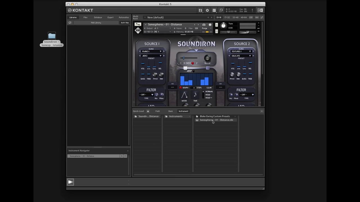The image size is (360, 202).
Task: Open Kontakt options via gear icon
Action: (207, 10)
